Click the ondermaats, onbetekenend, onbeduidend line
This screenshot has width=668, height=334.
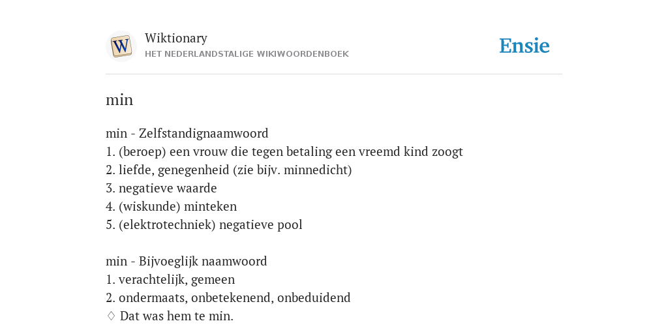click(228, 297)
